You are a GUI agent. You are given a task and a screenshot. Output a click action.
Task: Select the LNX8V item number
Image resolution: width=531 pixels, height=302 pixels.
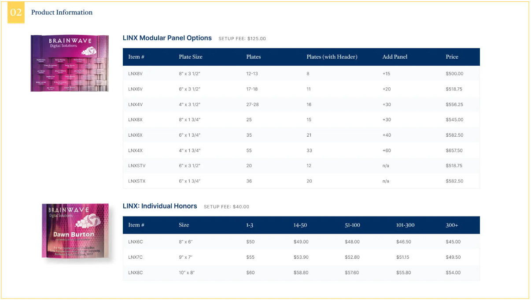click(x=135, y=74)
